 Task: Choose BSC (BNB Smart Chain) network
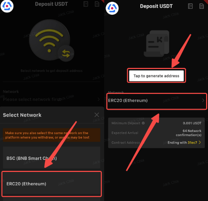[x=52, y=158]
